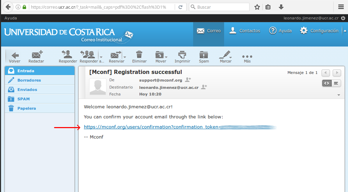Mark this message as Spam
348x192 pixels.
pyautogui.click(x=204, y=56)
